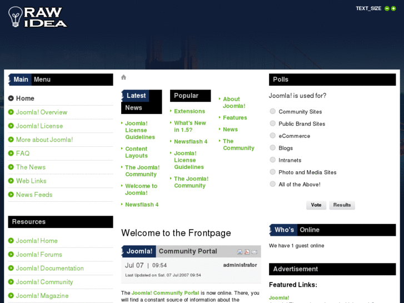Select All of the Above! option
The height and width of the screenshot is (303, 404).
[273, 184]
